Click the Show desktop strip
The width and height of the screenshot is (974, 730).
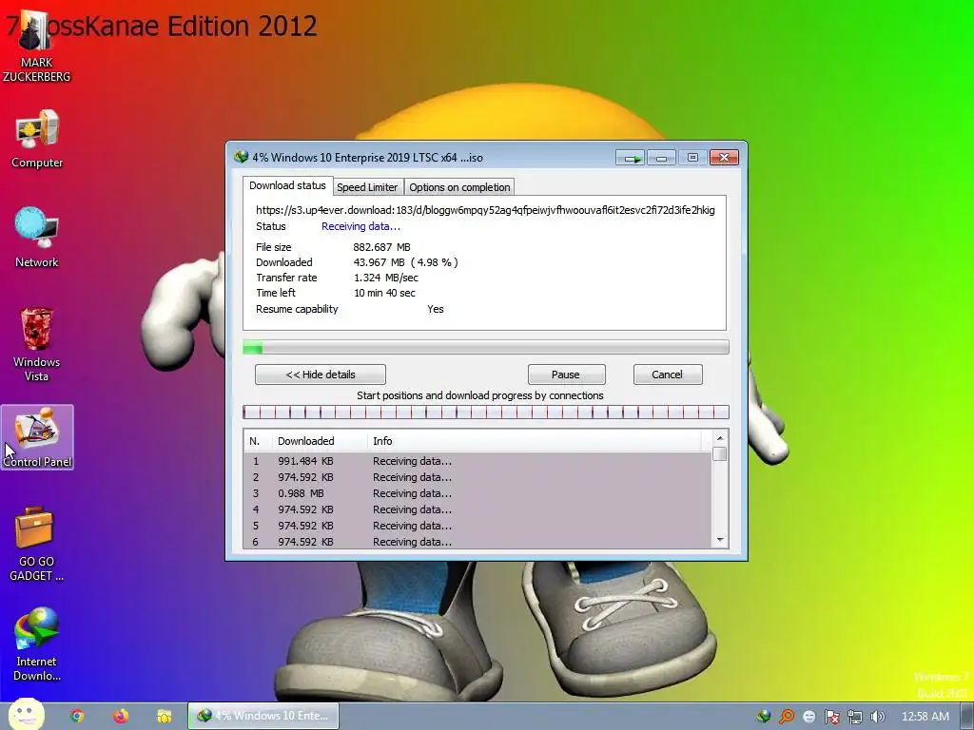click(966, 716)
